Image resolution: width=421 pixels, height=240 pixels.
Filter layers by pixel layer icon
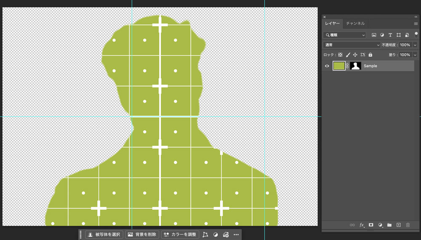pos(374,35)
